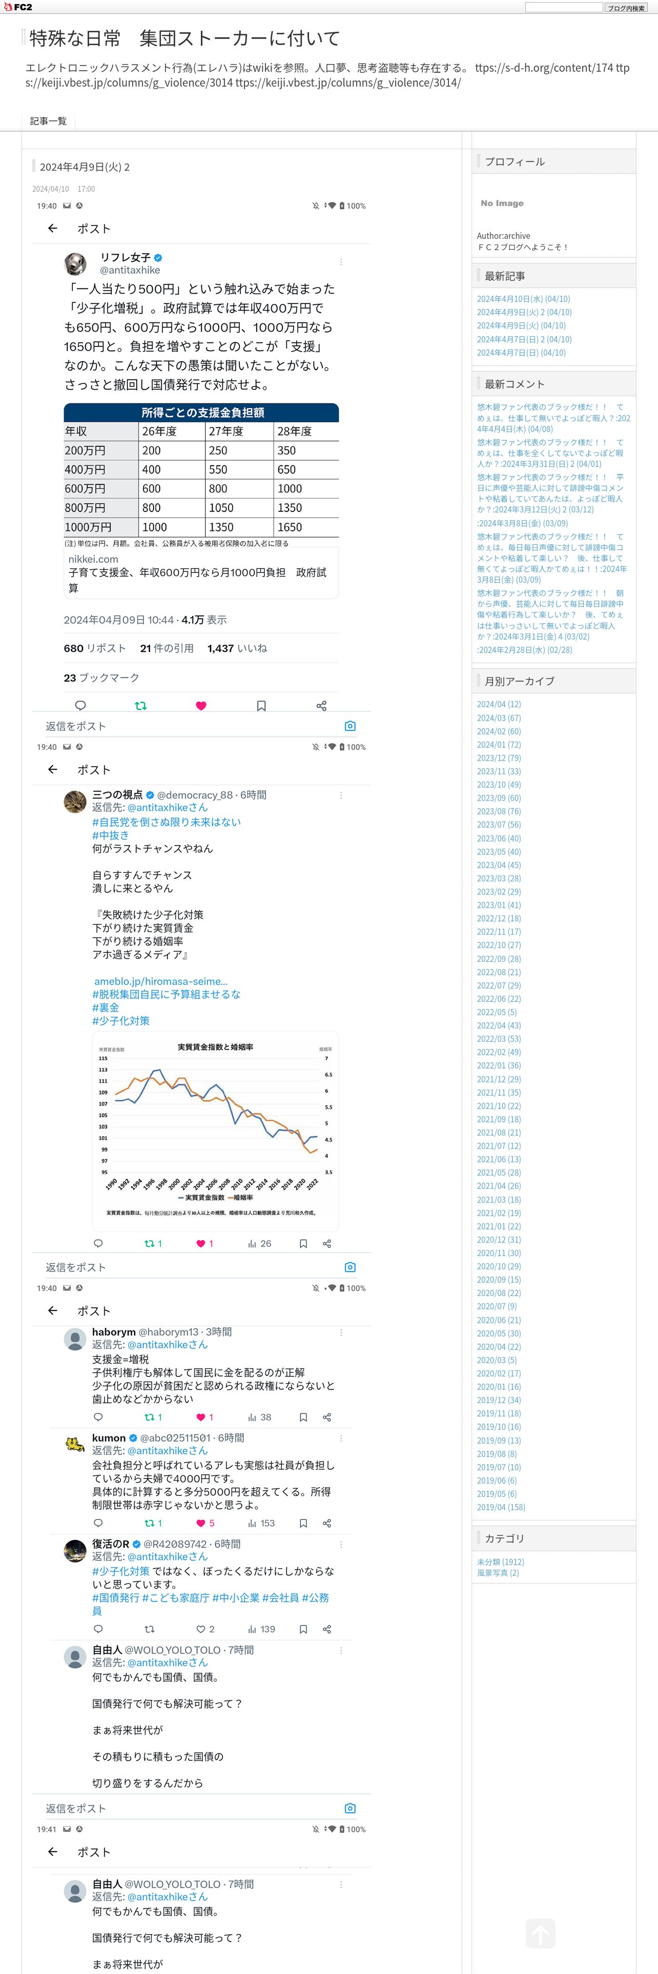Click the scroll-to-top arrow button
This screenshot has width=658, height=1974.
tap(540, 1934)
